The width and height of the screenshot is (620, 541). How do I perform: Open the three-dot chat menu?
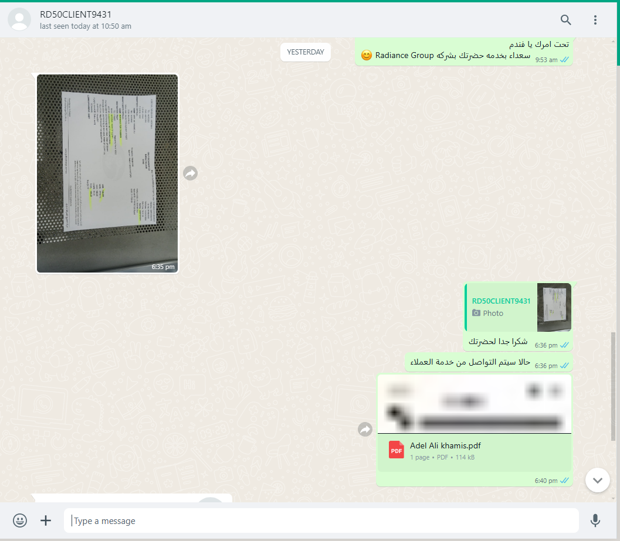click(x=595, y=20)
